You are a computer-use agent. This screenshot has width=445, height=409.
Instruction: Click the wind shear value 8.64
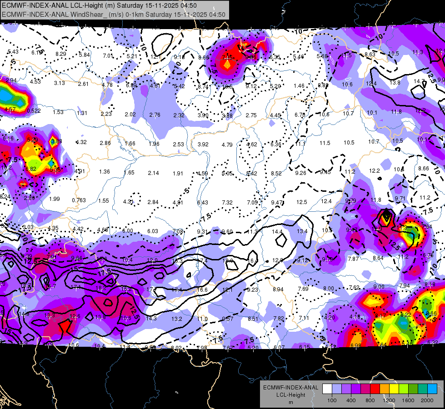(378, 258)
